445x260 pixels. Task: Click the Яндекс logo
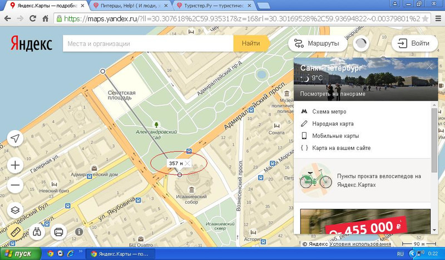pyautogui.click(x=31, y=43)
